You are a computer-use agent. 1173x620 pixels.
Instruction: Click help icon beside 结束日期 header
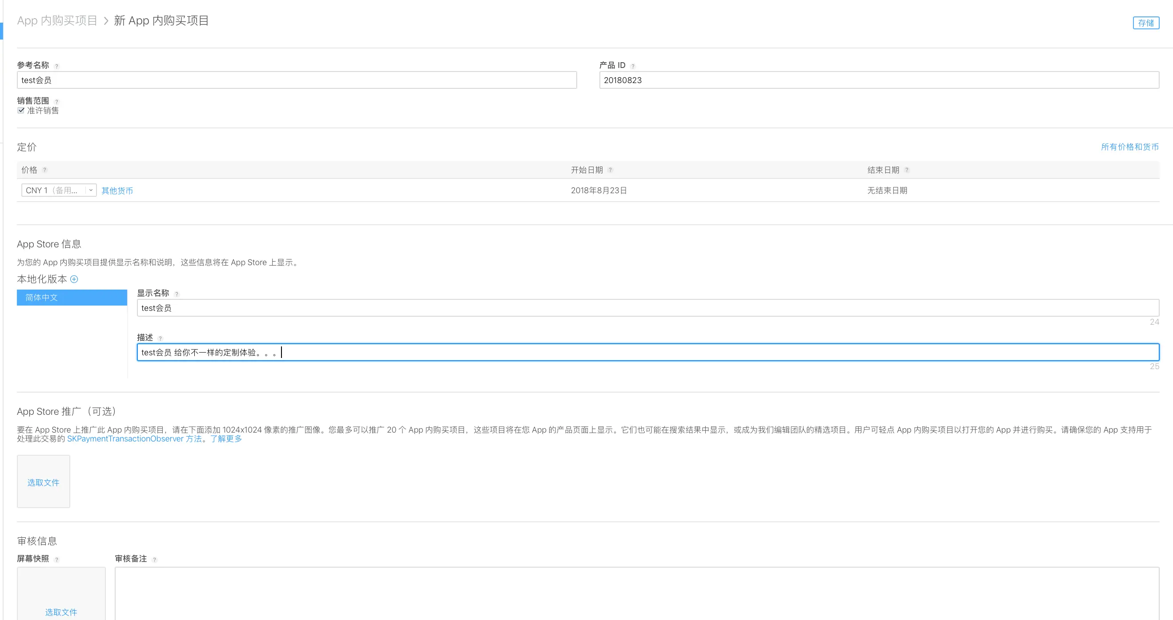(907, 170)
